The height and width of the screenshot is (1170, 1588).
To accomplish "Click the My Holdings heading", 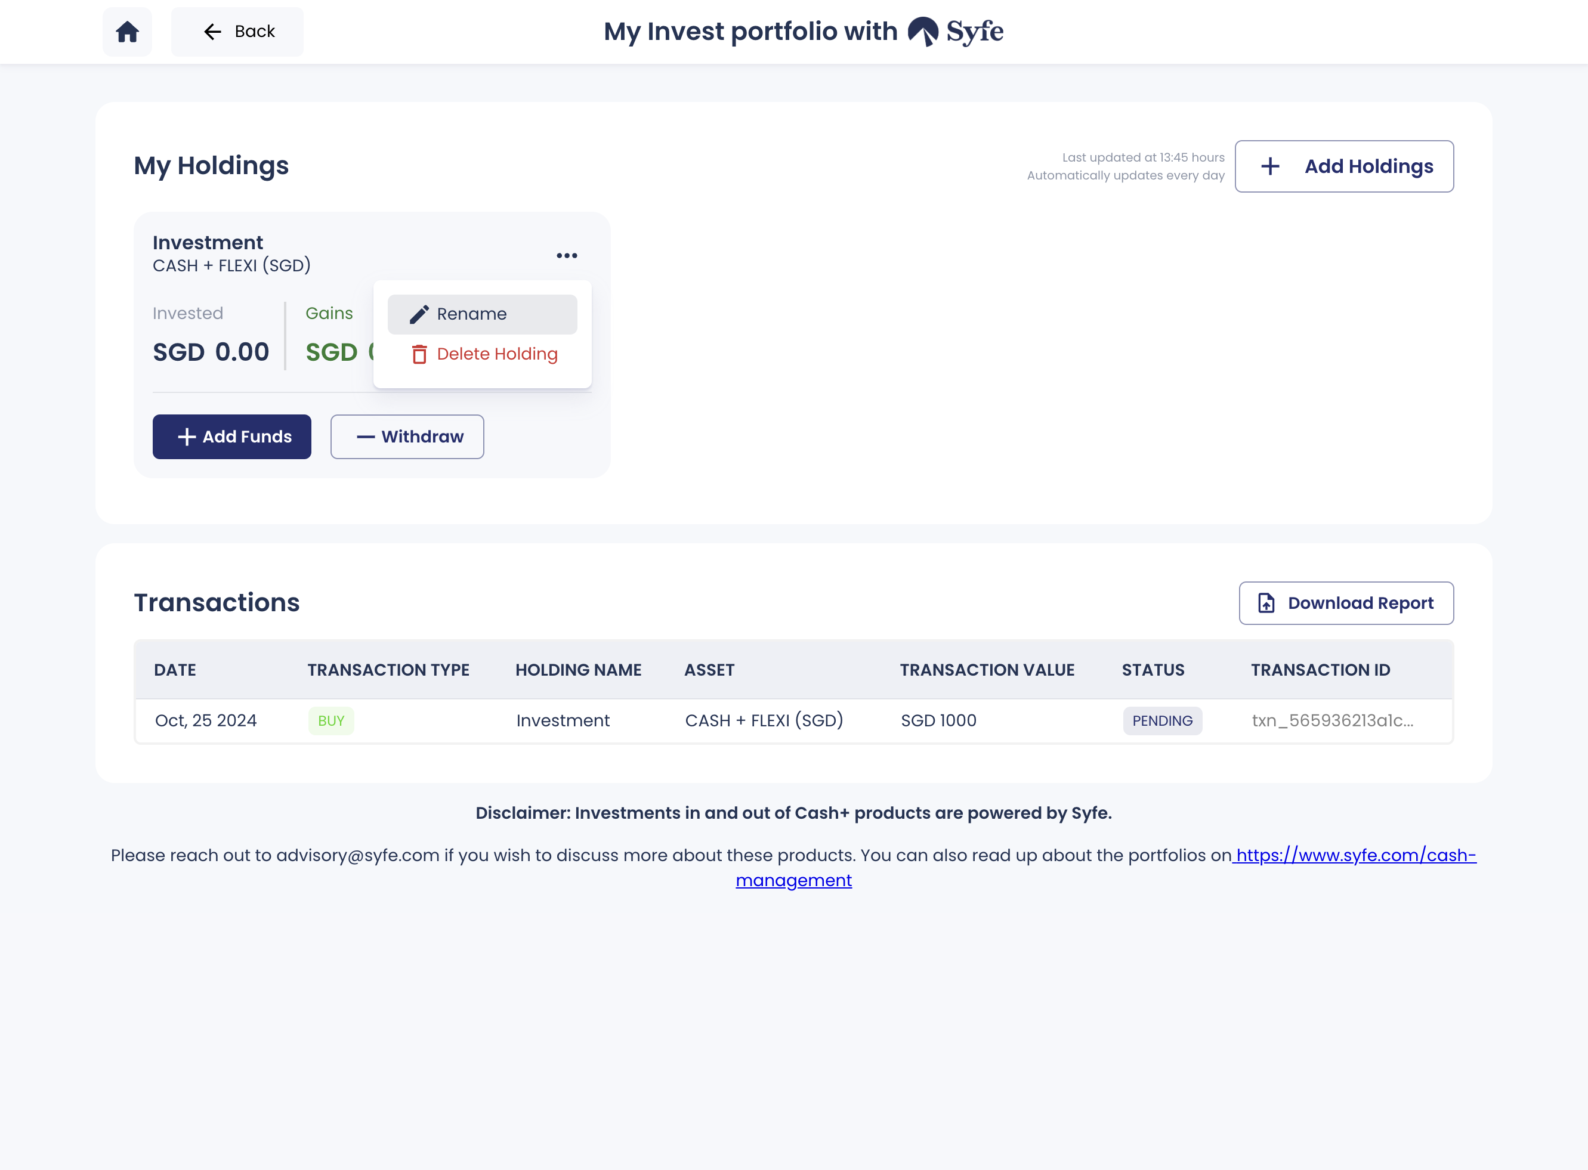I will click(211, 166).
